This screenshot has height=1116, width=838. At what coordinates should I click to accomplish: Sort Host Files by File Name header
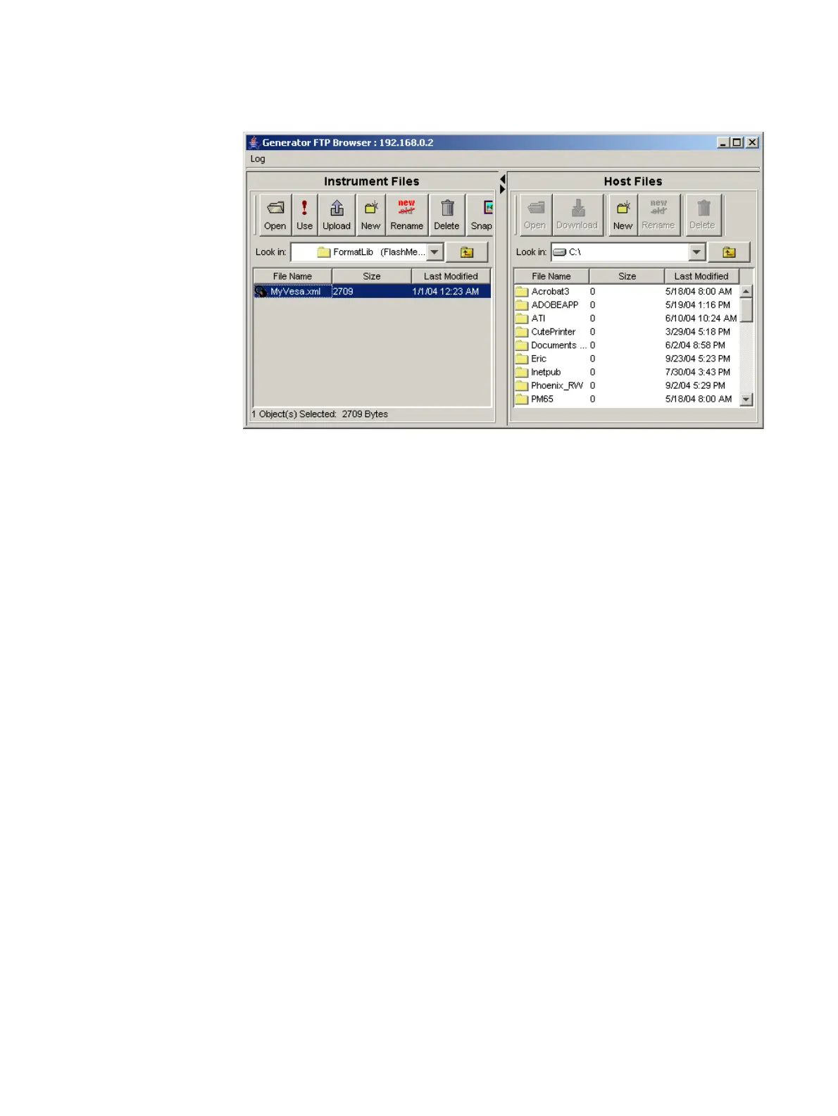click(x=551, y=276)
